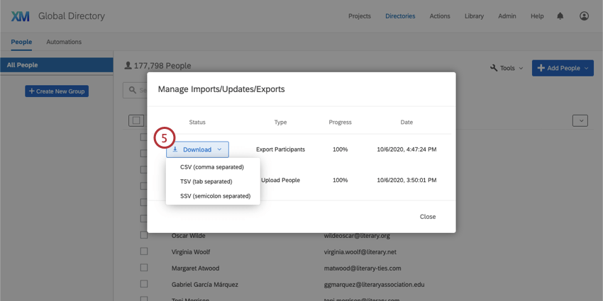Select the Margaret Atwood row checkbox
Viewport: 603px width, 301px height.
(144, 268)
